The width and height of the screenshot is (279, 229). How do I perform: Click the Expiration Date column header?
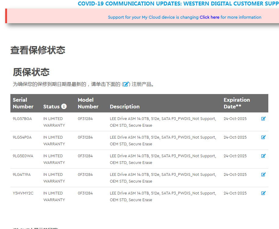[237, 103]
